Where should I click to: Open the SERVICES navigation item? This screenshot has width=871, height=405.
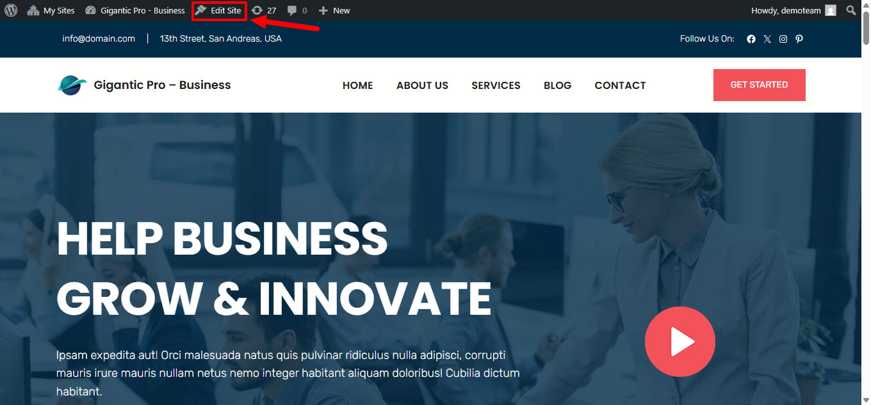(496, 85)
